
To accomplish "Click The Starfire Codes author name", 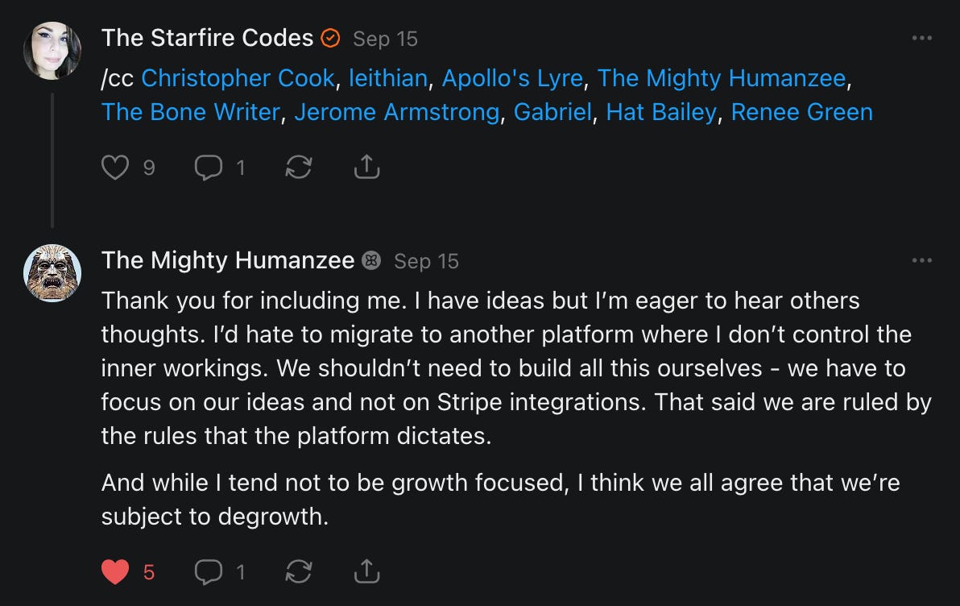I will pos(207,38).
